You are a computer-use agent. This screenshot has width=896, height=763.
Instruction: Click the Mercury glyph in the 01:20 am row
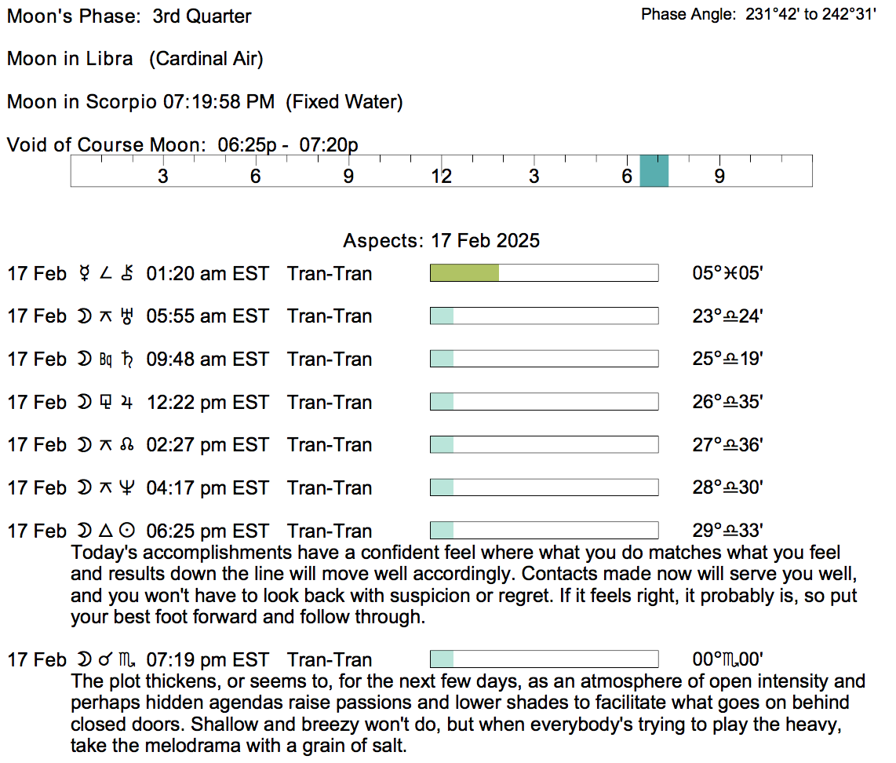point(83,274)
